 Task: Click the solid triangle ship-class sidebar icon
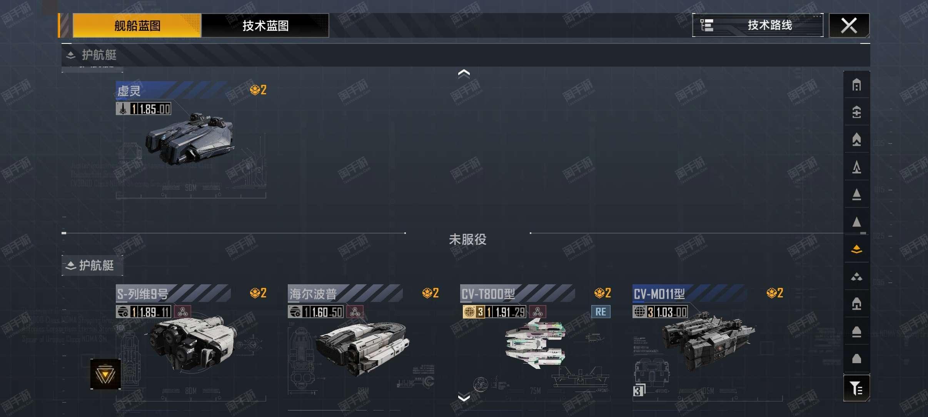coord(856,222)
